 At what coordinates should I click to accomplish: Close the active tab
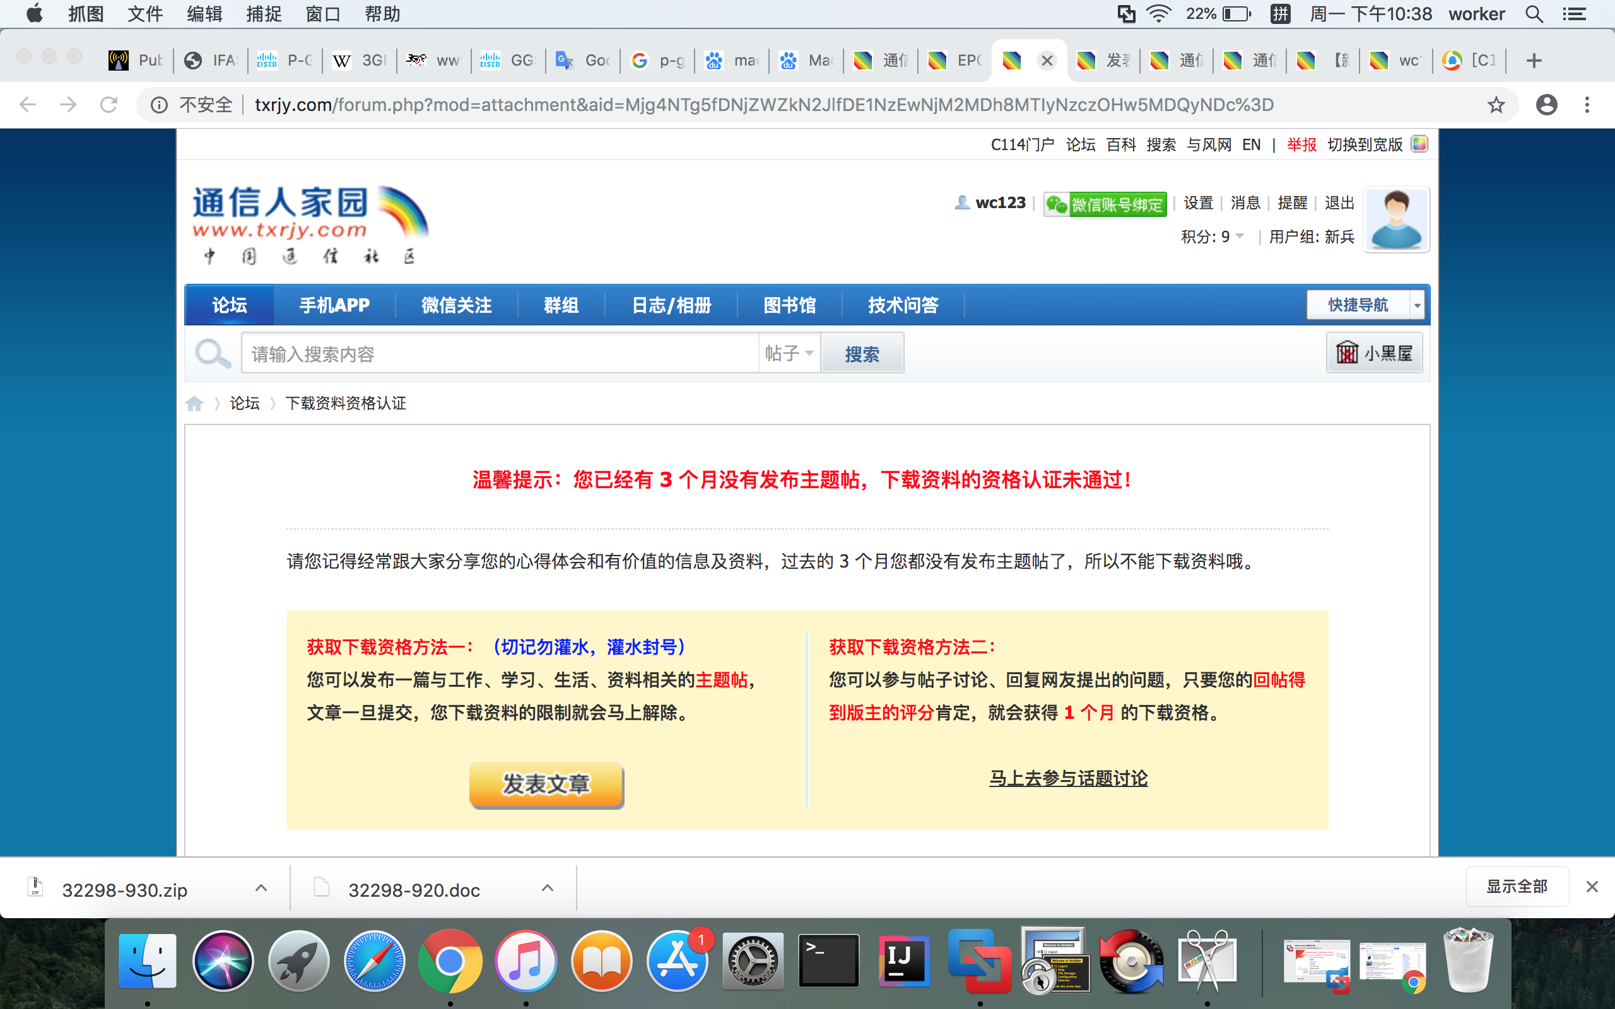point(1047,61)
